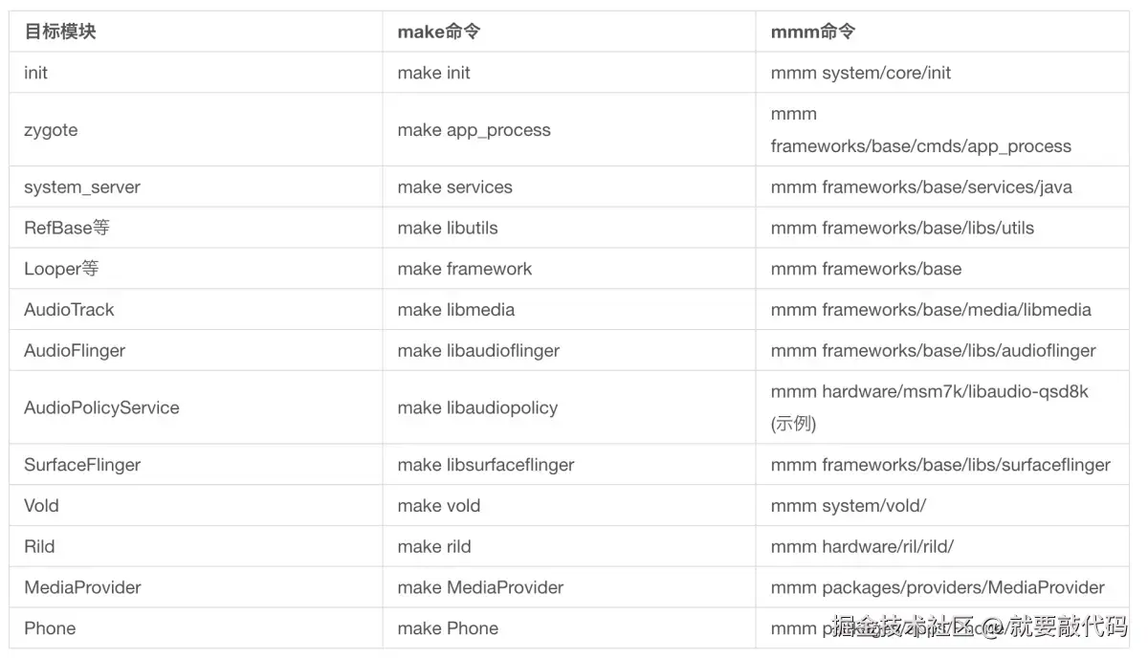Click the make命令 column header
The width and height of the screenshot is (1148, 659).
pos(438,32)
